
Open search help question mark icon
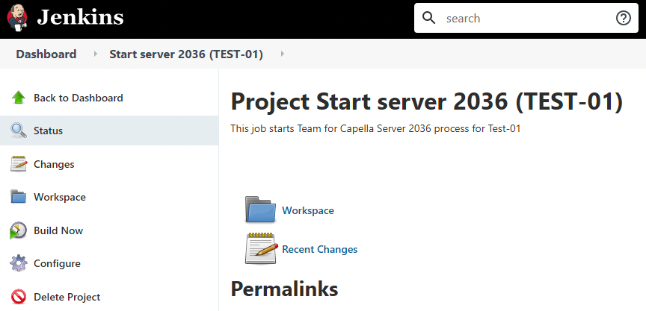(x=623, y=18)
